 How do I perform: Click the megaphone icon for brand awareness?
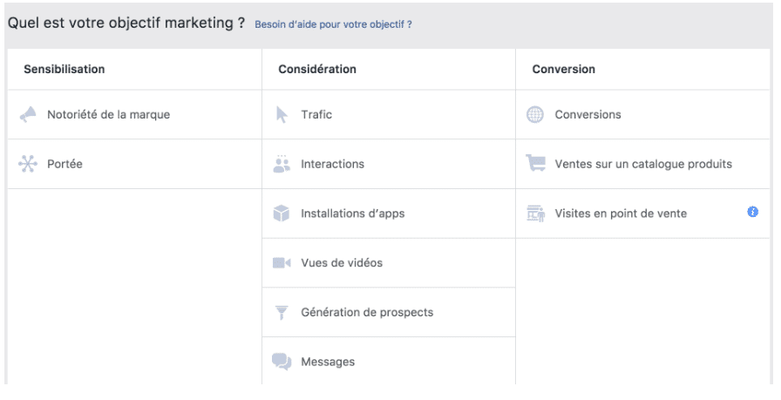pos(28,114)
